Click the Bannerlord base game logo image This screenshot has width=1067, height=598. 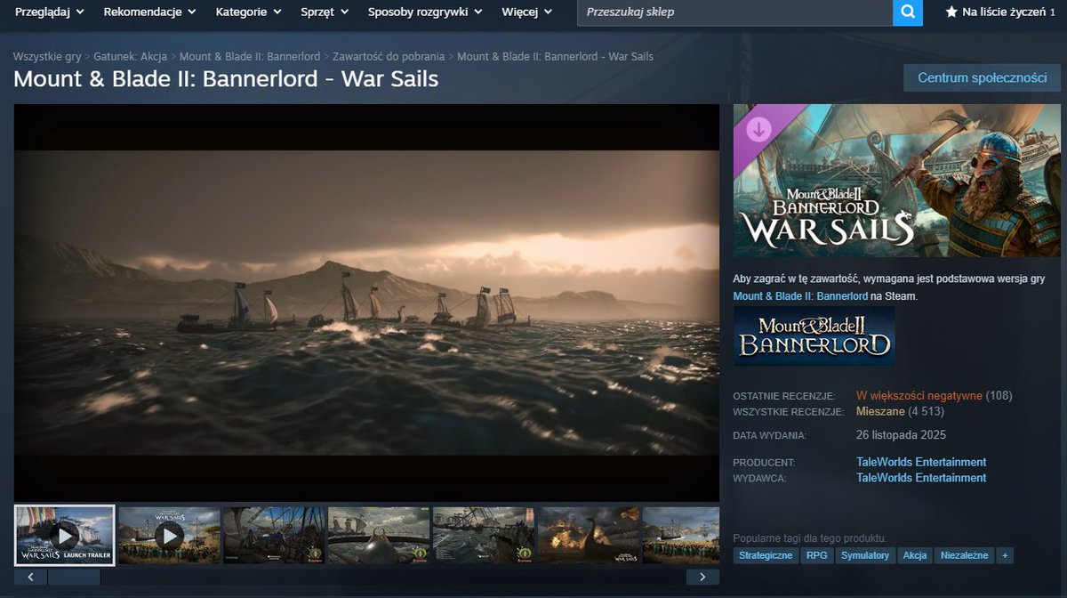tap(814, 335)
